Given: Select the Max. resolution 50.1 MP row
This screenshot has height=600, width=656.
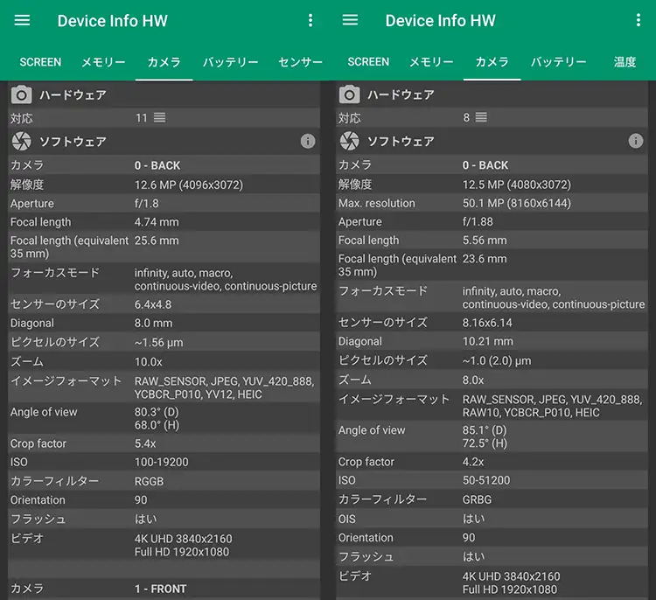Looking at the screenshot, I should [x=491, y=203].
